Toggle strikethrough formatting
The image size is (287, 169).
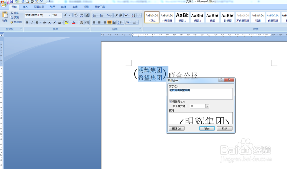pyautogui.click(x=44, y=22)
